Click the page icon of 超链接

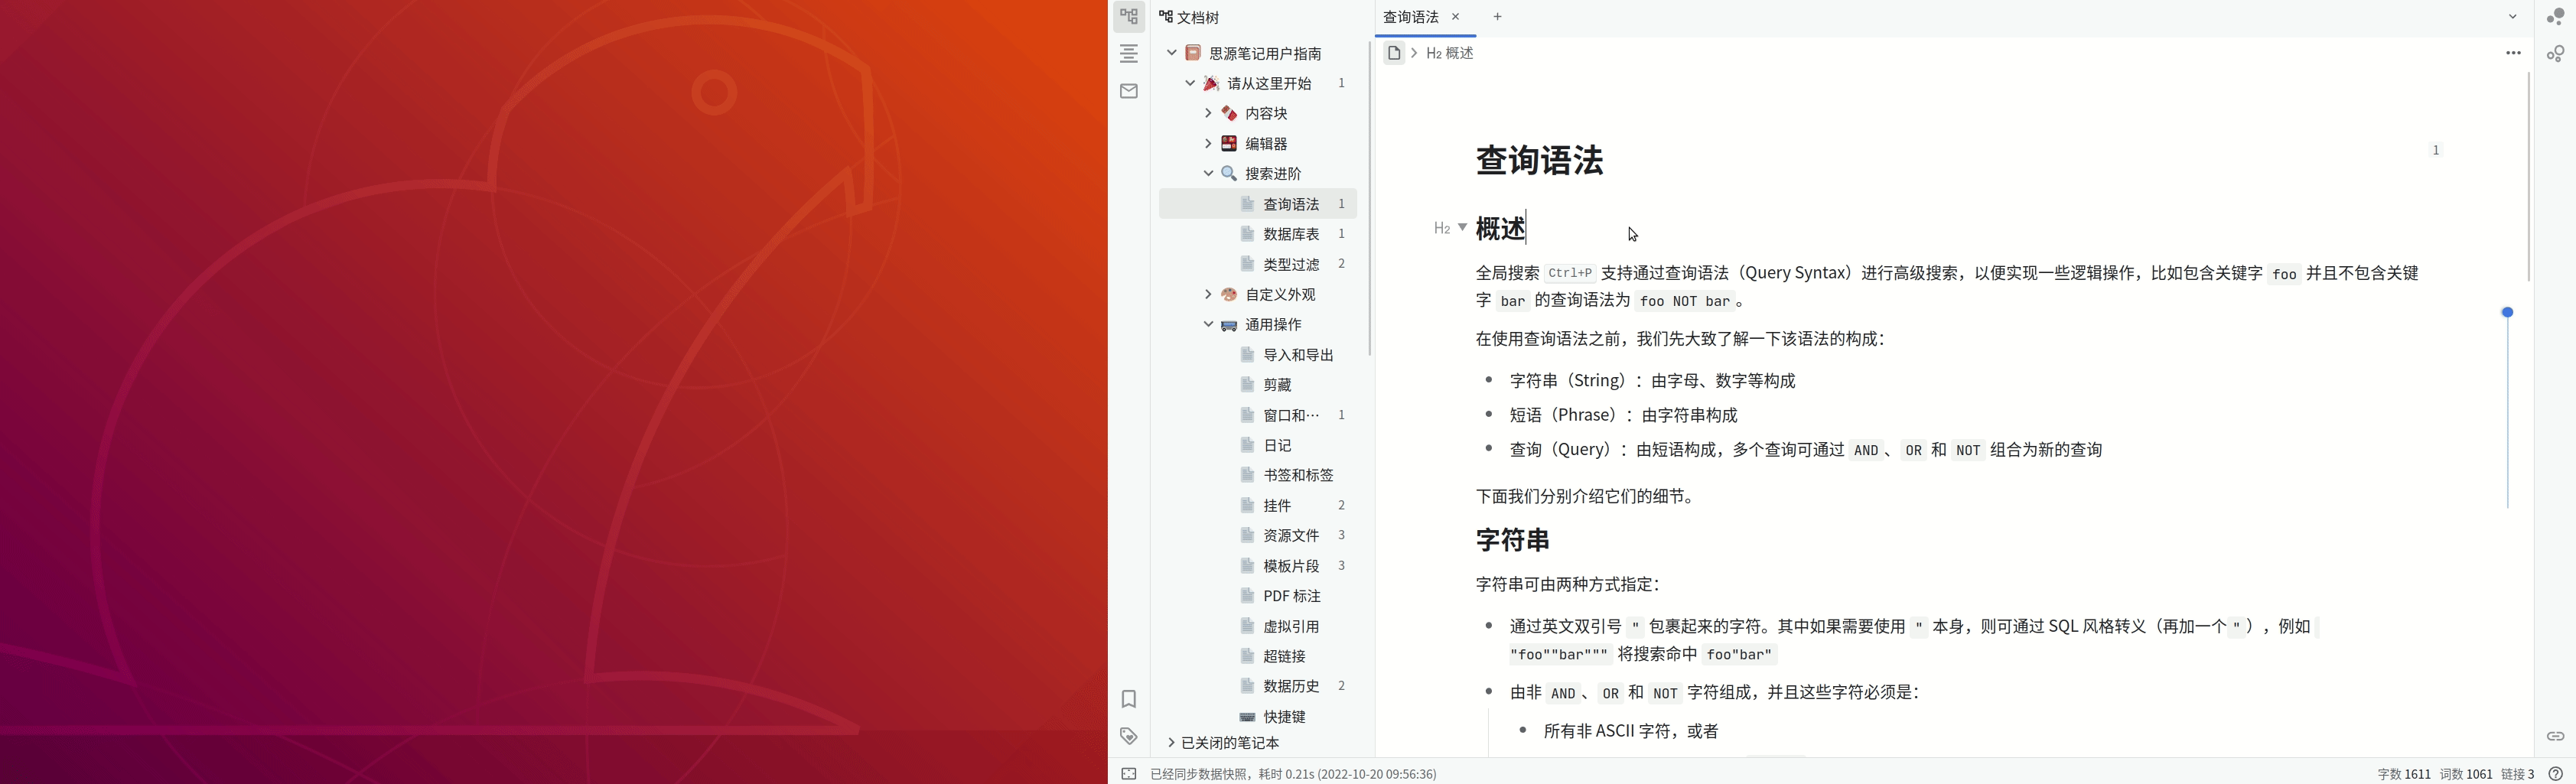(1247, 656)
